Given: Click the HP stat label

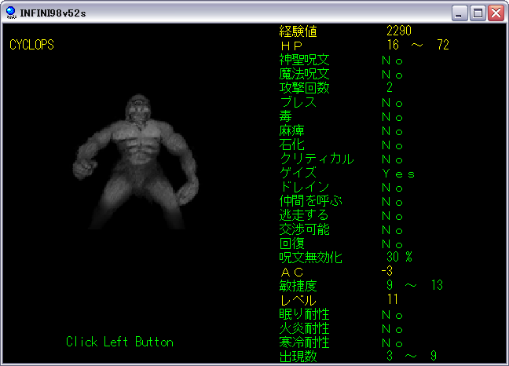Looking at the screenshot, I should click(x=291, y=46).
